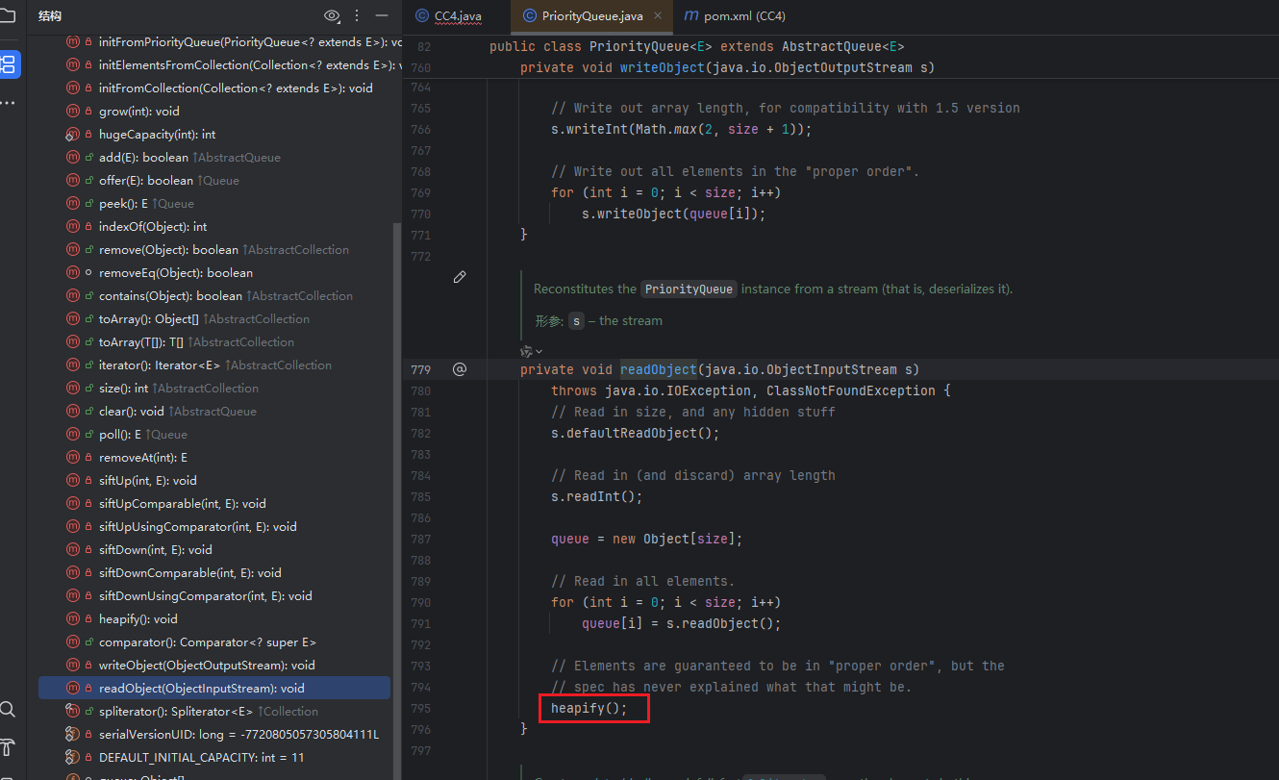
Task: Click the Structure panel vertical scrollbar
Action: click(x=396, y=385)
